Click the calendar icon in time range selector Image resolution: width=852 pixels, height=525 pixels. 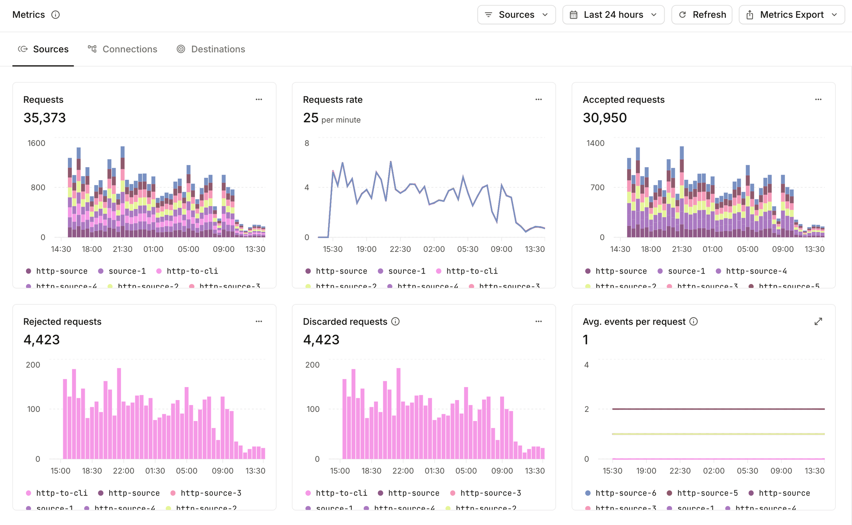pos(574,15)
